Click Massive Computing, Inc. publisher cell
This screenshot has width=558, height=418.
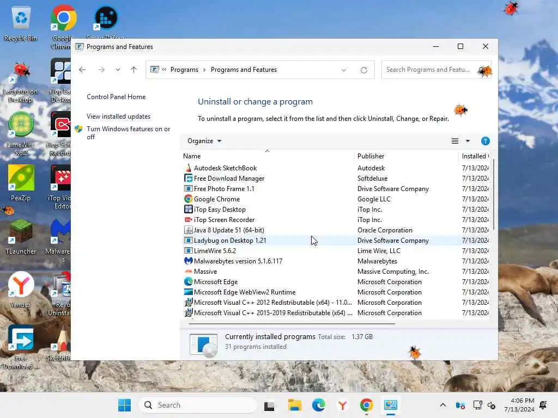(393, 272)
